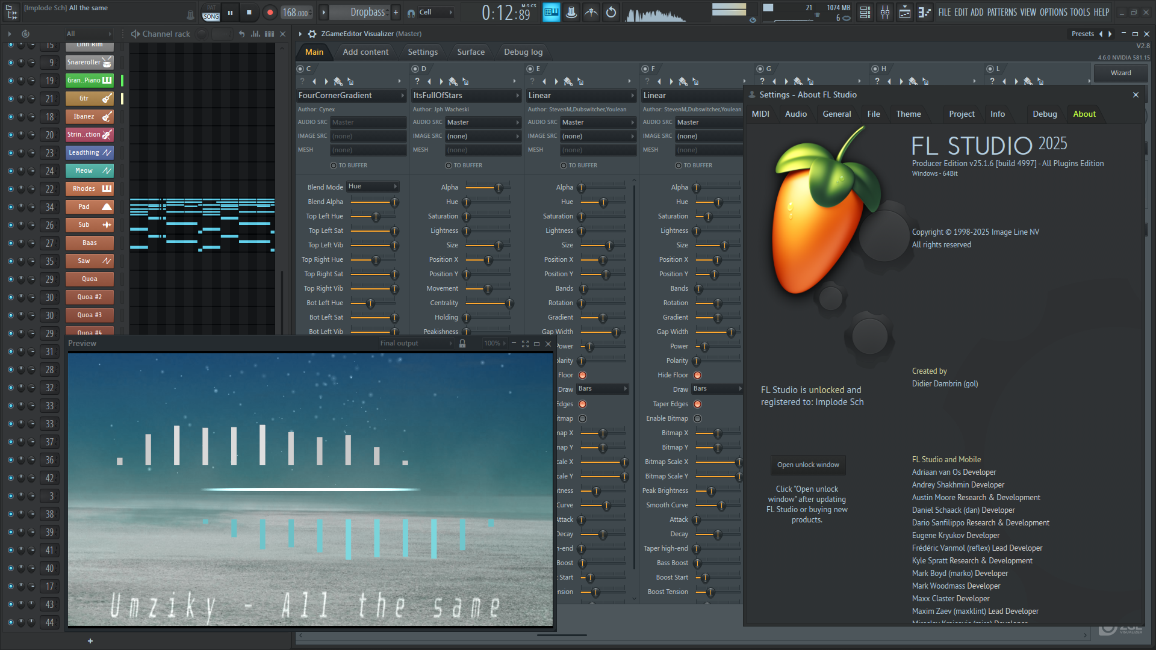The height and width of the screenshot is (650, 1156).
Task: Toggle Enable Bitmap radio in layer F
Action: (x=698, y=418)
